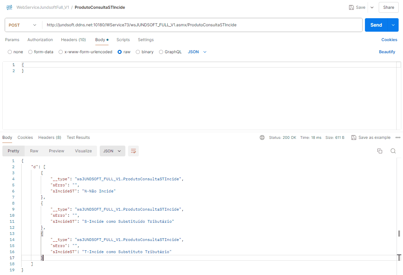Viewport: 403px width, 275px height.
Task: Open search in response using magnifier icon
Action: click(x=393, y=151)
